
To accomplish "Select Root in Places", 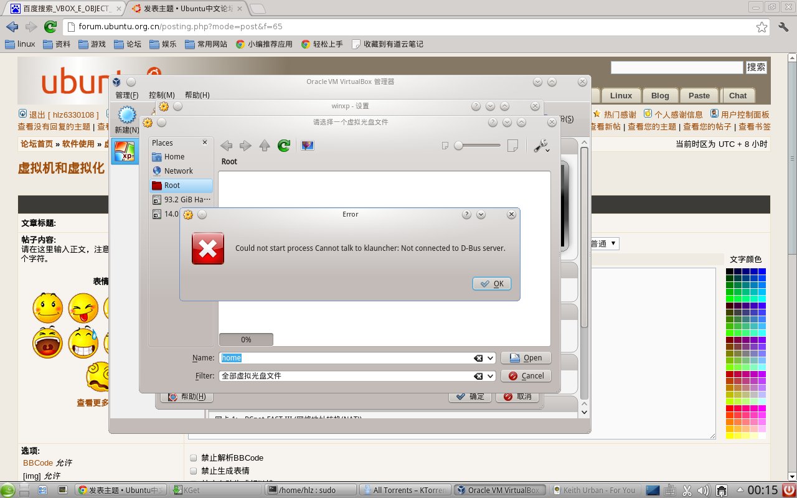I will coord(182,186).
